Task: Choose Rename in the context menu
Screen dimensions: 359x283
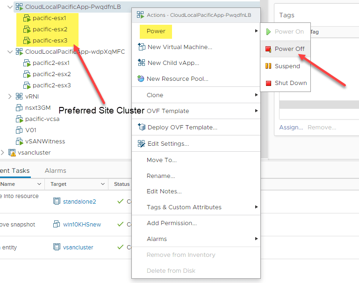Action: [x=160, y=176]
